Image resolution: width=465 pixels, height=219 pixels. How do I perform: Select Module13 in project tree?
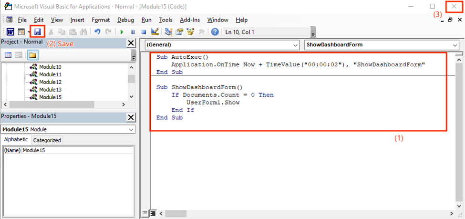click(x=50, y=89)
